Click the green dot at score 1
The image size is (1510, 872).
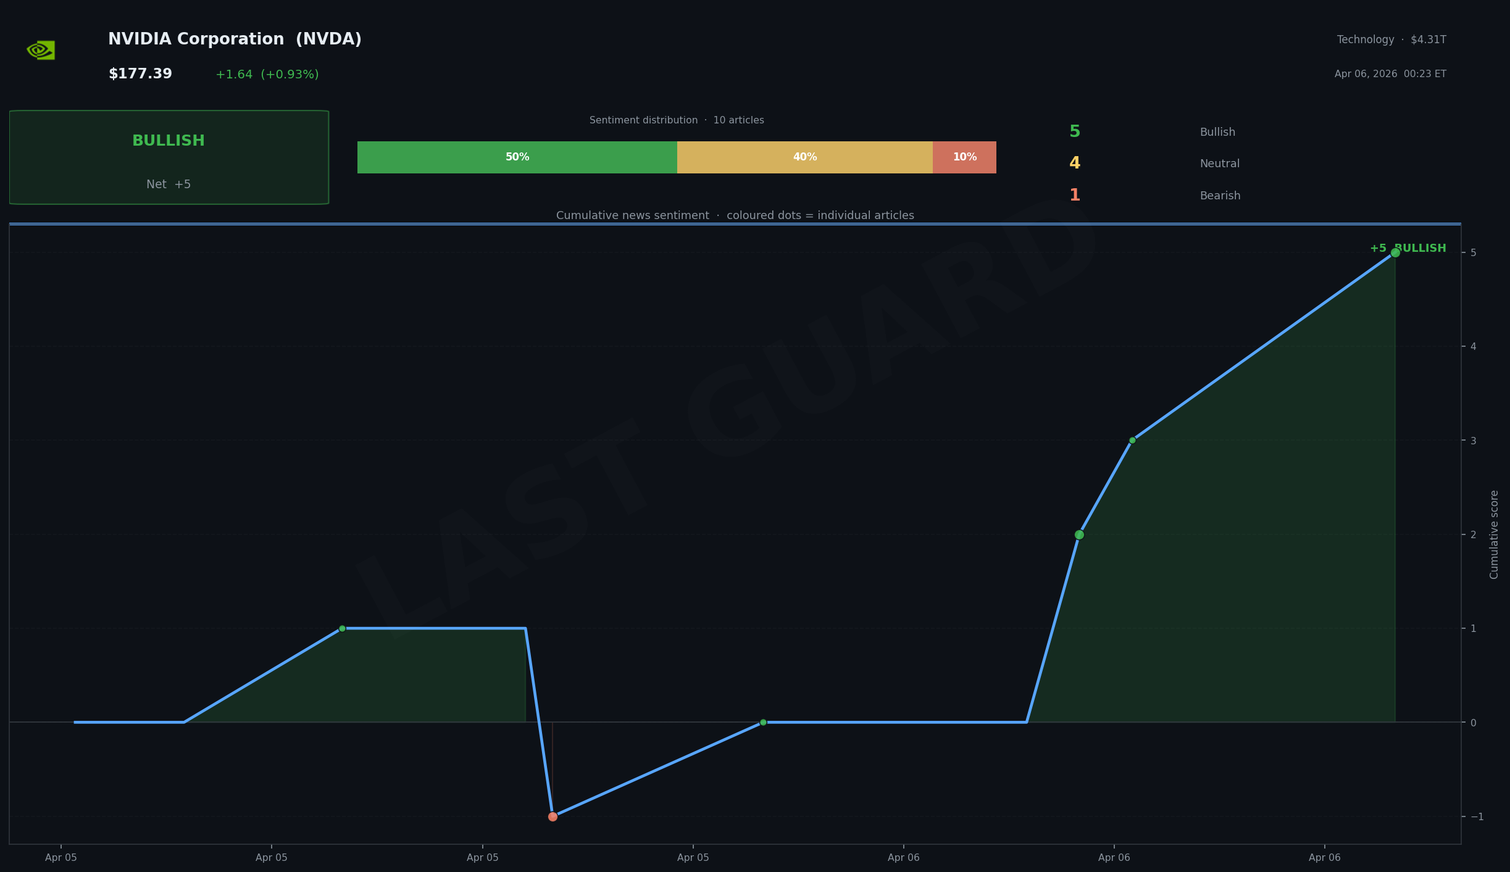tap(342, 628)
